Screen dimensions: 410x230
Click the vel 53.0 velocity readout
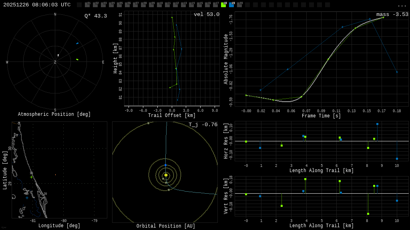(206, 14)
